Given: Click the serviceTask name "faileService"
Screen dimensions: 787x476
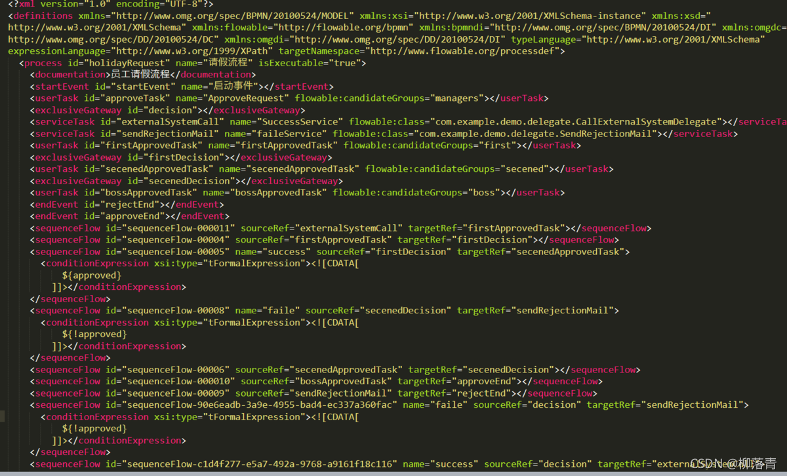Looking at the screenshot, I should tap(289, 134).
